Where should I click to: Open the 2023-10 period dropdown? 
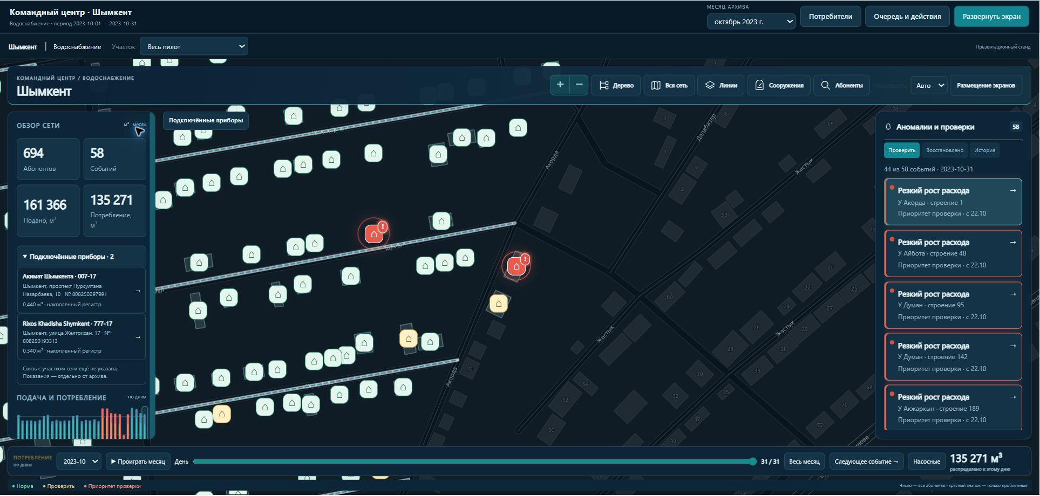(79, 461)
